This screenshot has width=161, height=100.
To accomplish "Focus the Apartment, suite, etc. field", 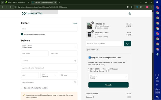I will [49, 68].
